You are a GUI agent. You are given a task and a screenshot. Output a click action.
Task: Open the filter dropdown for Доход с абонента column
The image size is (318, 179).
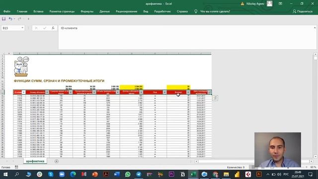tap(141, 92)
